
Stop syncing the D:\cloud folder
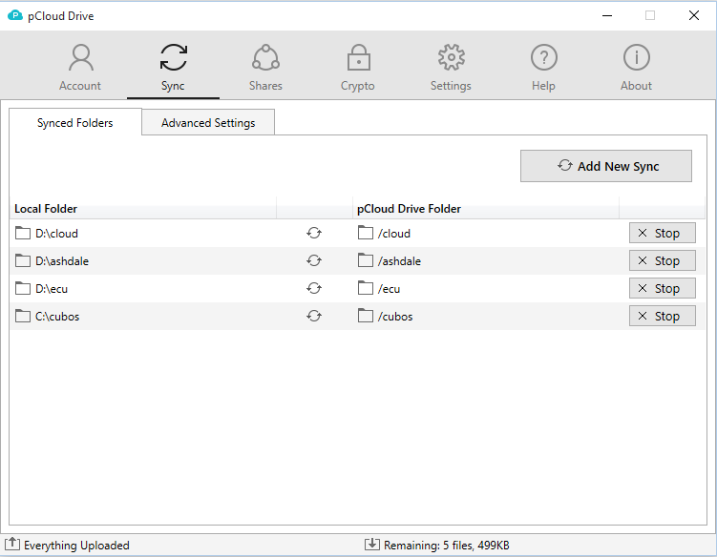point(663,233)
